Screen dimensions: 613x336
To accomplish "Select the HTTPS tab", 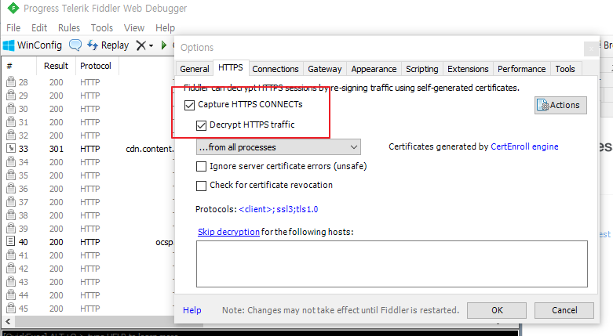I will [x=230, y=68].
